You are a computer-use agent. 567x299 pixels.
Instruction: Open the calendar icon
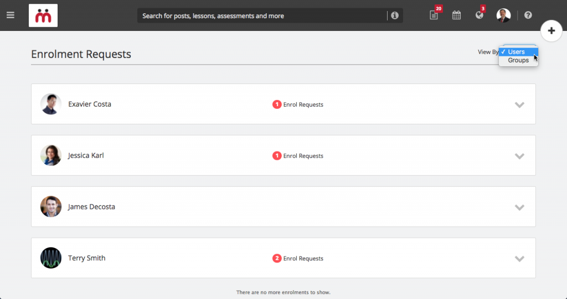pyautogui.click(x=456, y=15)
